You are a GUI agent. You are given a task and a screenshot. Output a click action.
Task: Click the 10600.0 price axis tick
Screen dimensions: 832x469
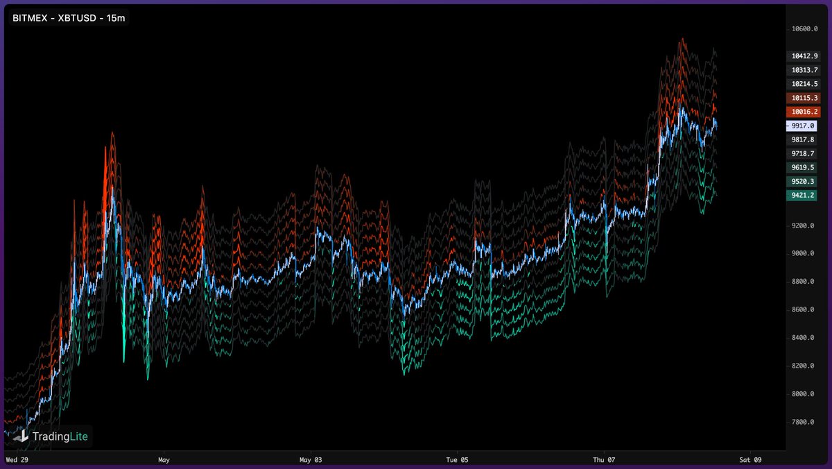click(x=804, y=29)
